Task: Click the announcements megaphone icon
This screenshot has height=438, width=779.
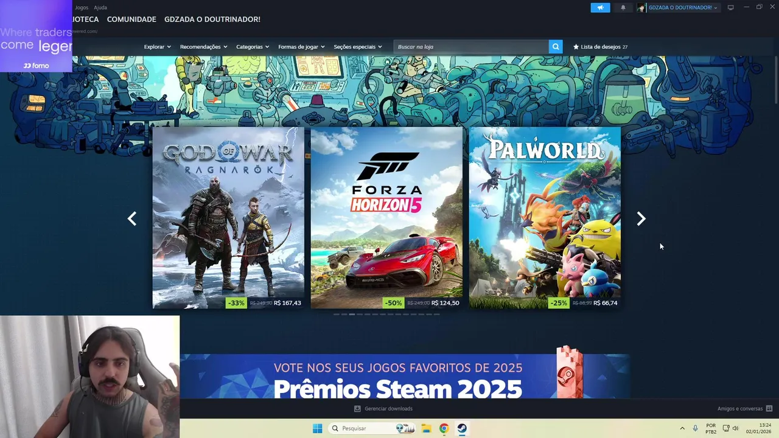Action: [600, 7]
